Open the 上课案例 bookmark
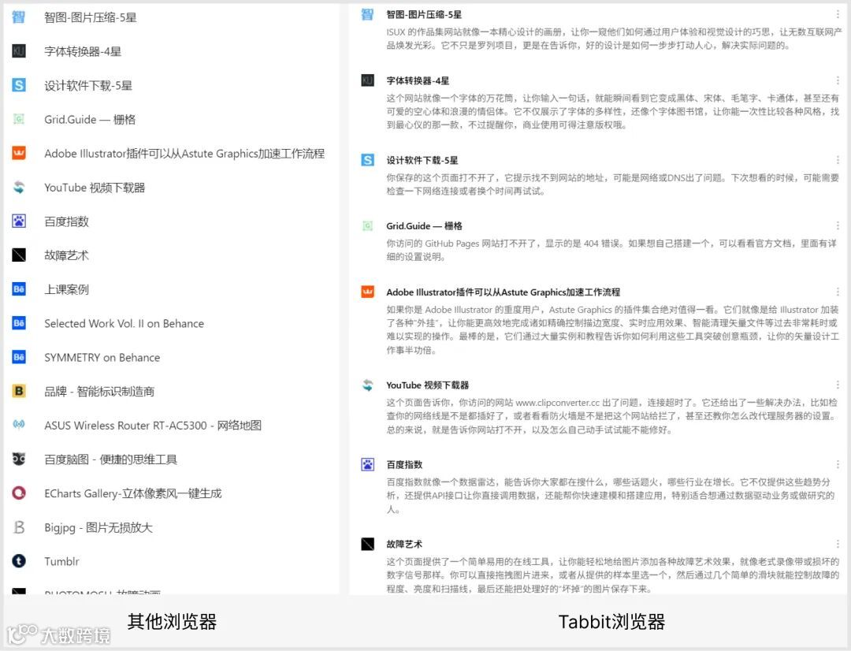The height and width of the screenshot is (651, 851). [66, 289]
